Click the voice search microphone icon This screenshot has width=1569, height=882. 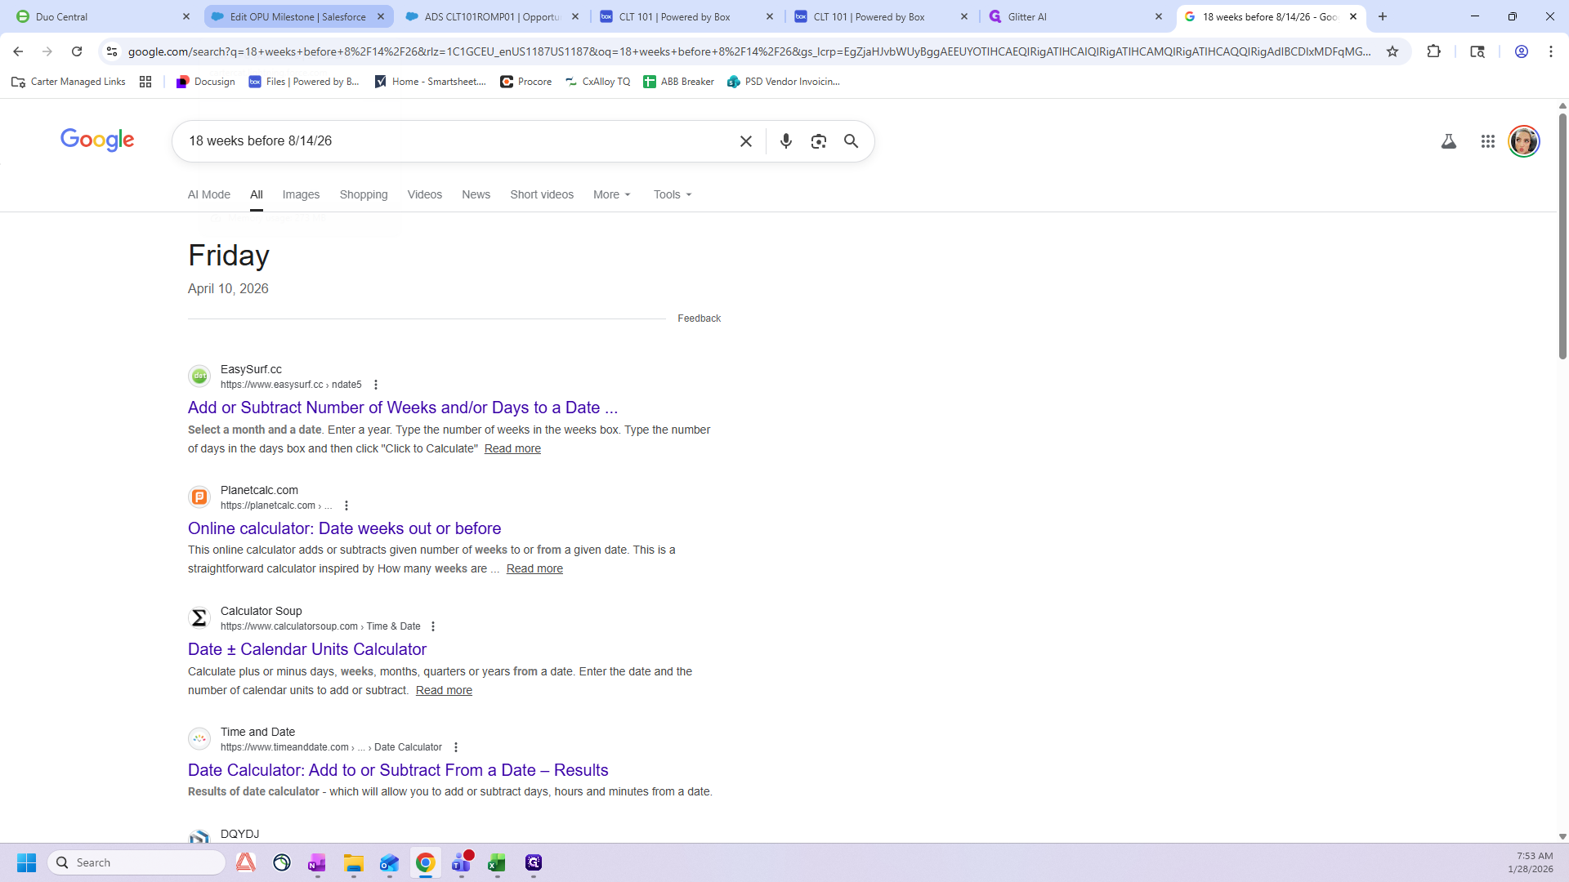click(x=785, y=141)
